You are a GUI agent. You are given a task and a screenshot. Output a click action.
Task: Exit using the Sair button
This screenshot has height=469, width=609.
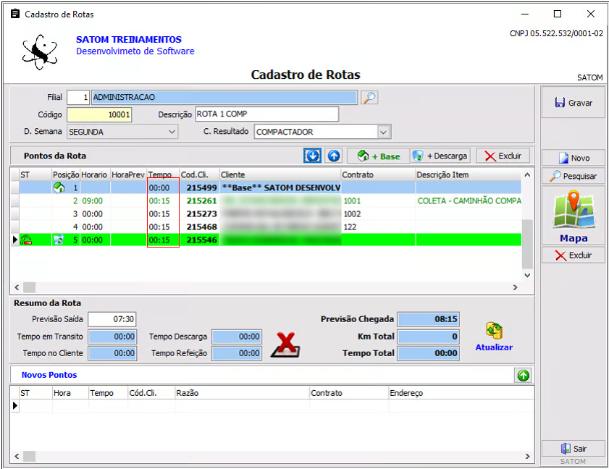[573, 449]
